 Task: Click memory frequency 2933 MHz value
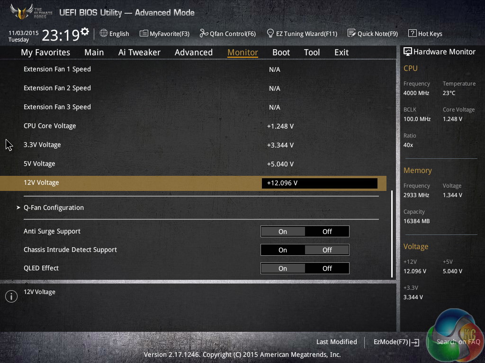[416, 195]
